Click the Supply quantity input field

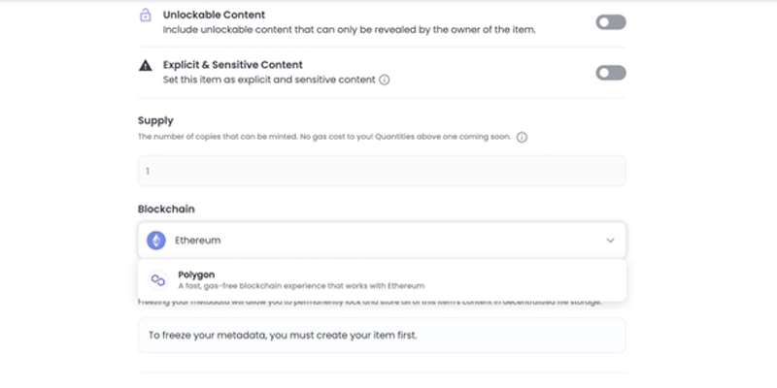tap(382, 171)
